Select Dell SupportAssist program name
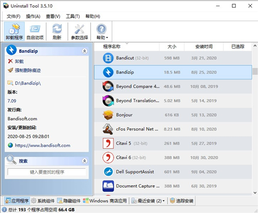 pos(135,172)
